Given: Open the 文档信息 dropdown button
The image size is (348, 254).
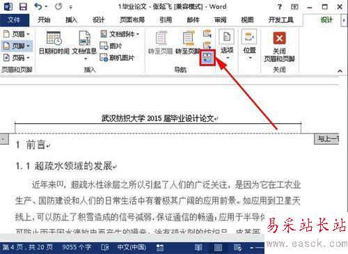Looking at the screenshot, I should [84, 45].
